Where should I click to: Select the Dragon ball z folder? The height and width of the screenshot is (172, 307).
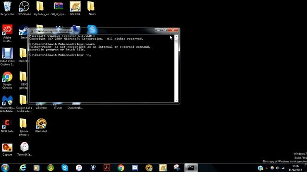[x=24, y=104]
